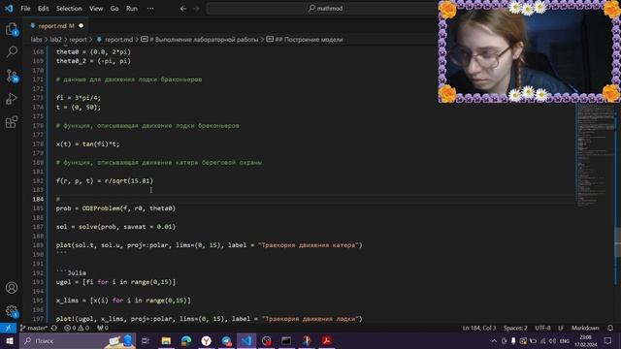Open the notifications bell in status bar
Image resolution: width=621 pixels, height=349 pixels.
pyautogui.click(x=610, y=328)
